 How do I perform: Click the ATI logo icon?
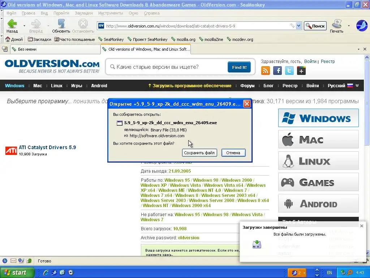11,151
